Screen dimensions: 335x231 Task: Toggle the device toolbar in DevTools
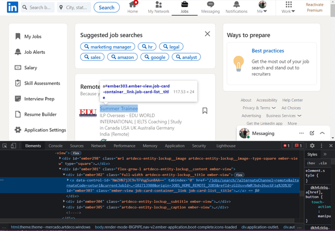14,146
